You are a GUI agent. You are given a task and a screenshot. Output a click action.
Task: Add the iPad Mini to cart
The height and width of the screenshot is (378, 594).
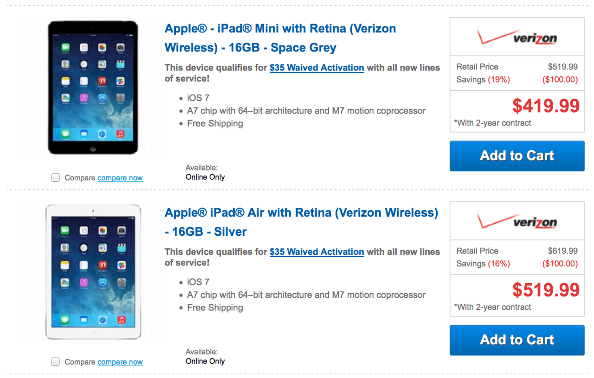tap(517, 156)
